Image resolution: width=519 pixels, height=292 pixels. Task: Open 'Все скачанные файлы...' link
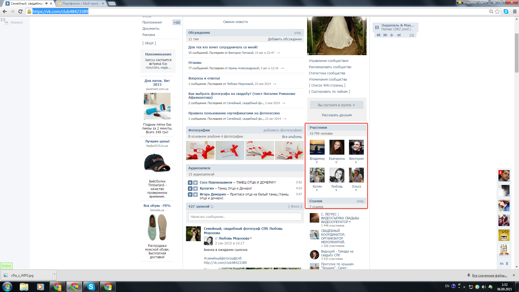490,276
